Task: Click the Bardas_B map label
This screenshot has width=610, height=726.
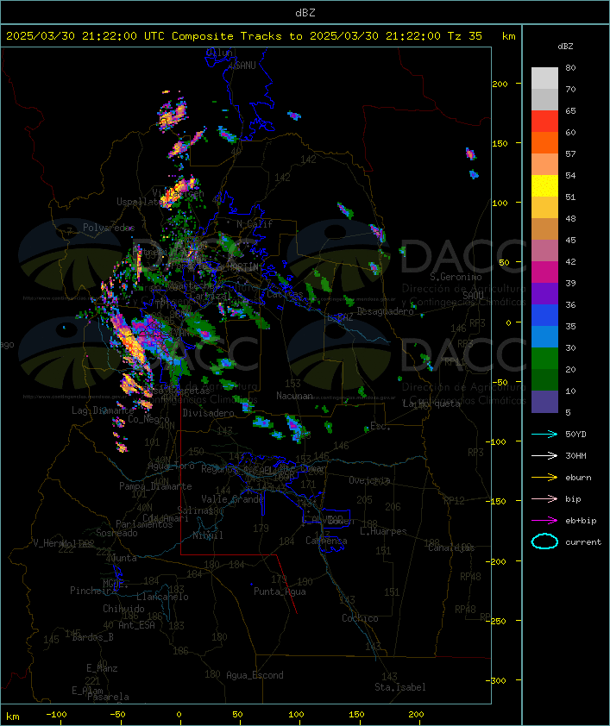Action: point(92,637)
